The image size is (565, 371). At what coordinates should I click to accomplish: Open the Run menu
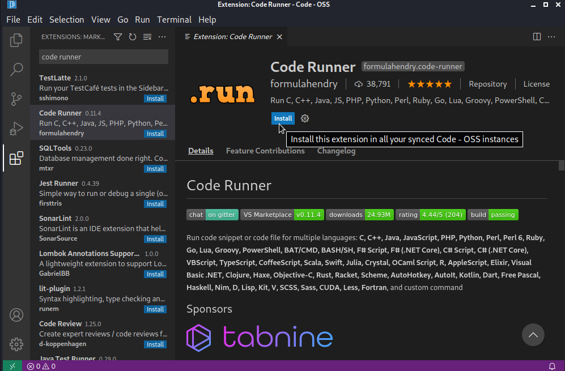(x=142, y=20)
